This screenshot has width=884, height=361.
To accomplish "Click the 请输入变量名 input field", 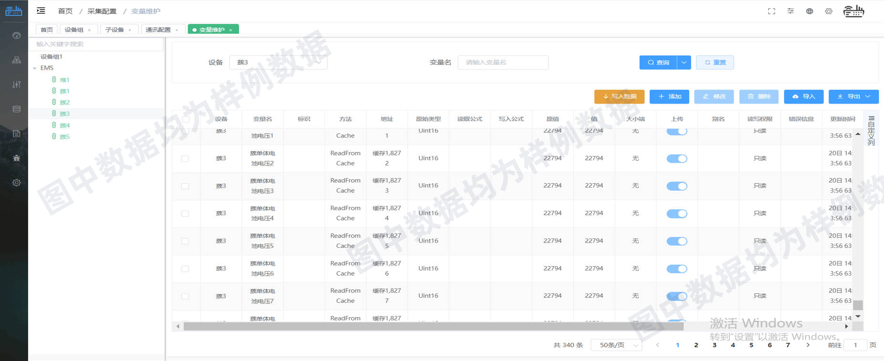I will (503, 62).
